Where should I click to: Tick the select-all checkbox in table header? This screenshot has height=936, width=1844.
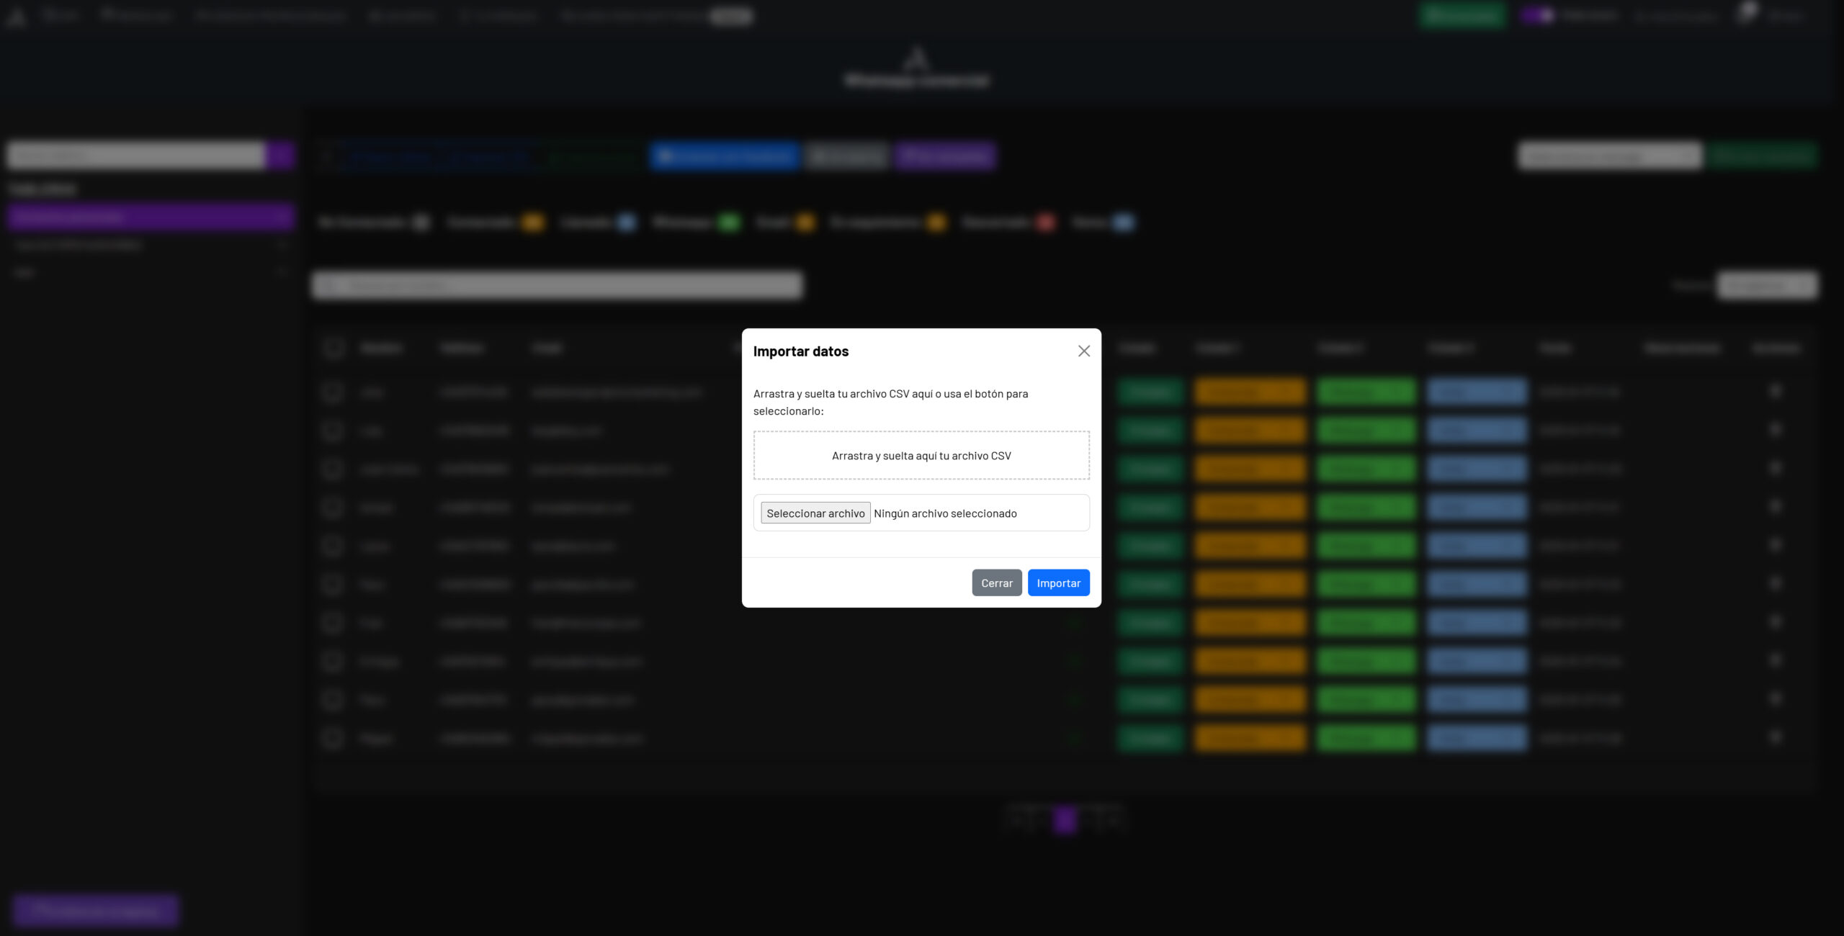point(333,348)
